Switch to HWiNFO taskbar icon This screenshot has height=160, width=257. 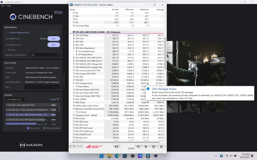click(148, 156)
